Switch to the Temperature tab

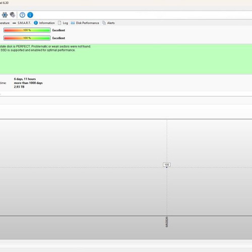pyautogui.click(x=5, y=23)
